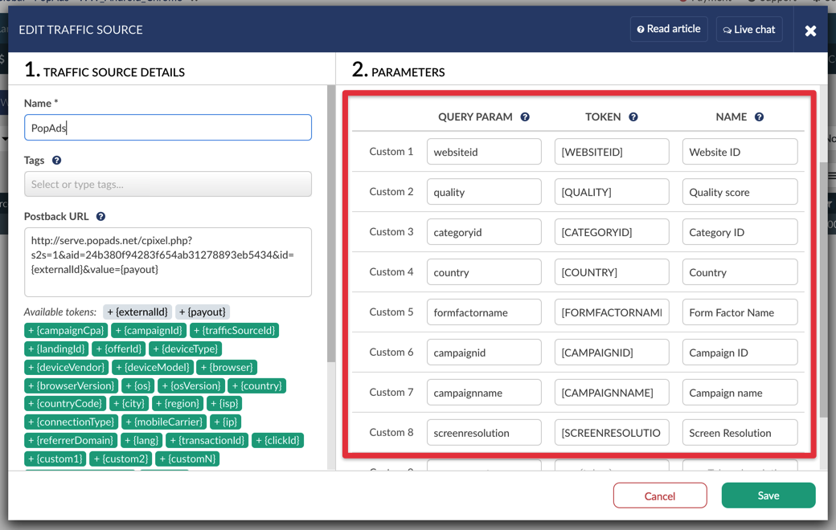
Task: Edit Custom 3 query param categoryid
Action: click(484, 232)
